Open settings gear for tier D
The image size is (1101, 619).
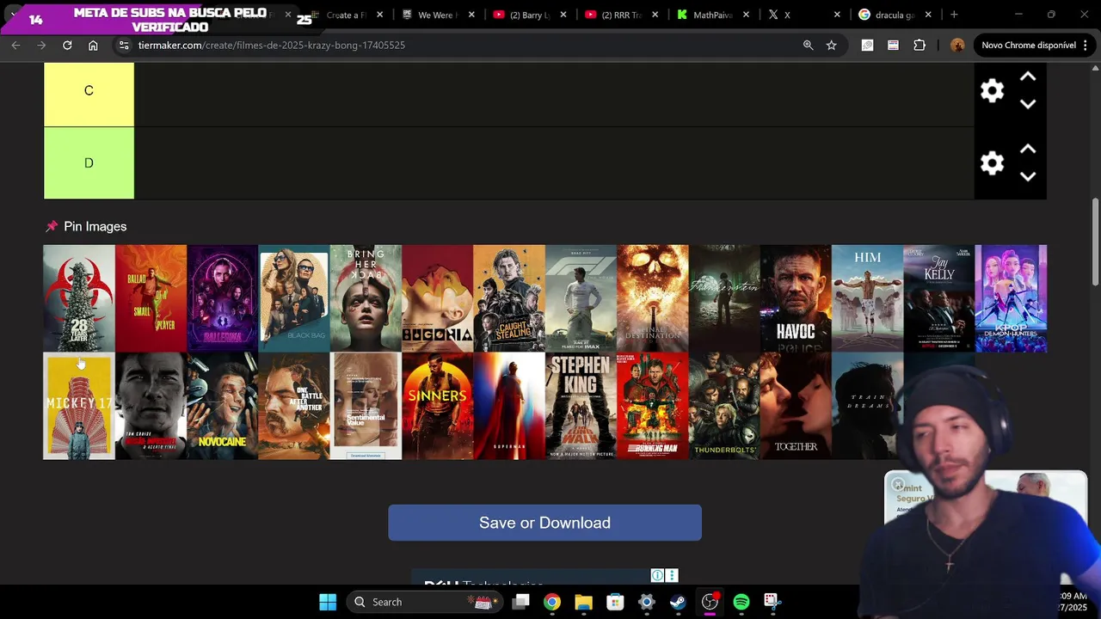[992, 163]
